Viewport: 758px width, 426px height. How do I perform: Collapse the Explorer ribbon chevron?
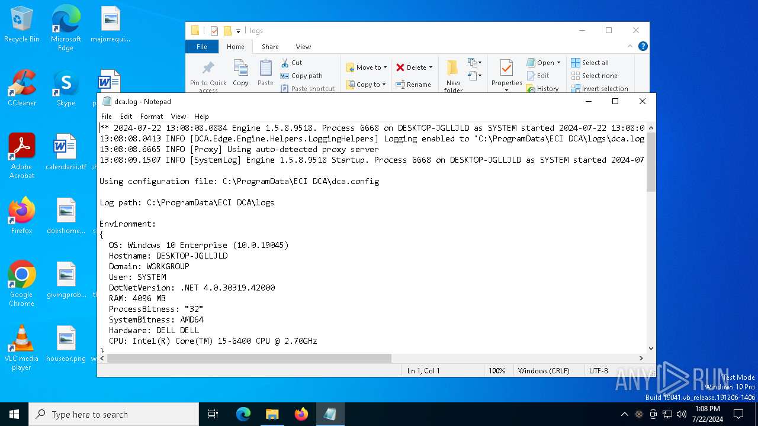click(630, 46)
